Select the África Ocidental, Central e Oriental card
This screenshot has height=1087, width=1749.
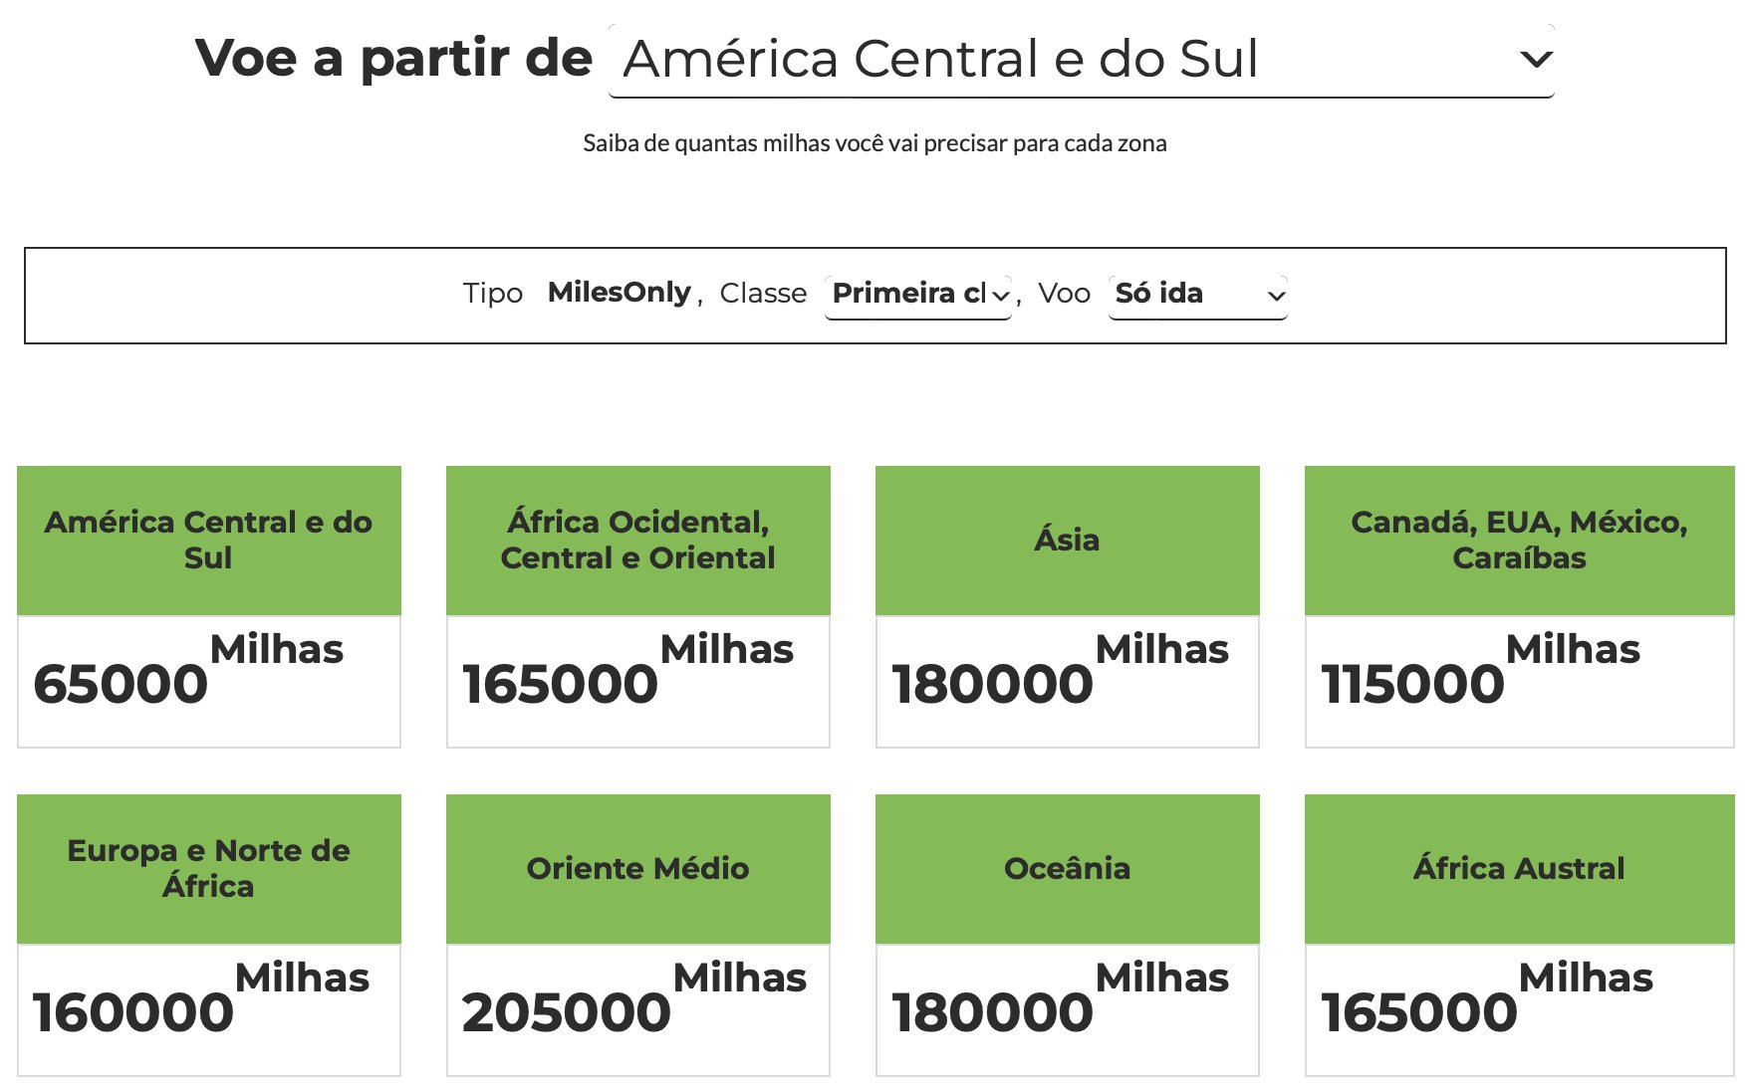click(638, 606)
